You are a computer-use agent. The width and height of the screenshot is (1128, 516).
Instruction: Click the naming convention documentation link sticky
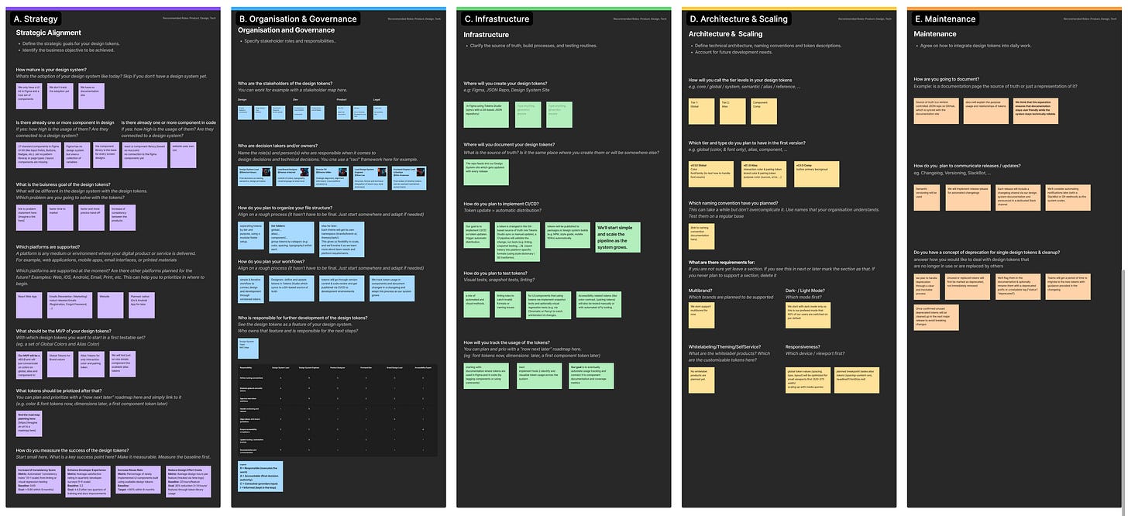coord(701,236)
